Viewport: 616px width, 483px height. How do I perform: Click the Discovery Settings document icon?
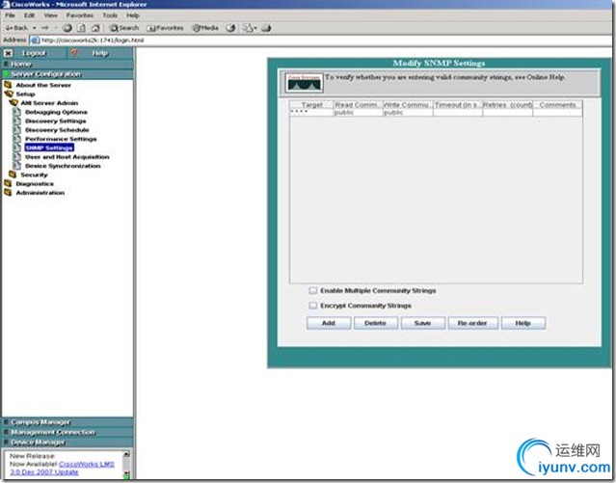tap(17, 121)
